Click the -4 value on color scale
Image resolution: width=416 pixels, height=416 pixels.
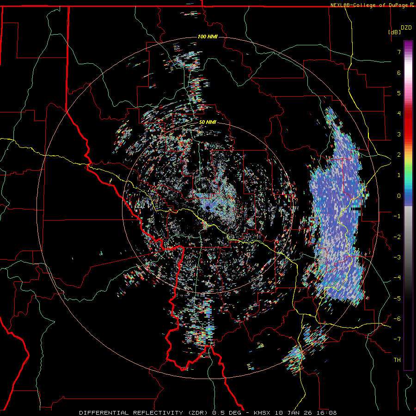(397, 278)
